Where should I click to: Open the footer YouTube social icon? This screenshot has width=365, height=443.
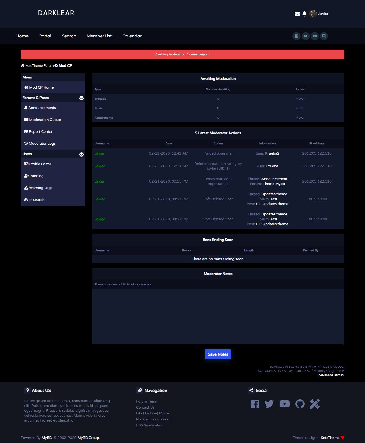[x=285, y=404]
